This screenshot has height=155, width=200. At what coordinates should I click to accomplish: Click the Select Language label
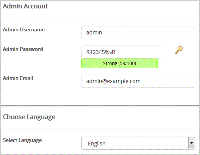coord(22,140)
